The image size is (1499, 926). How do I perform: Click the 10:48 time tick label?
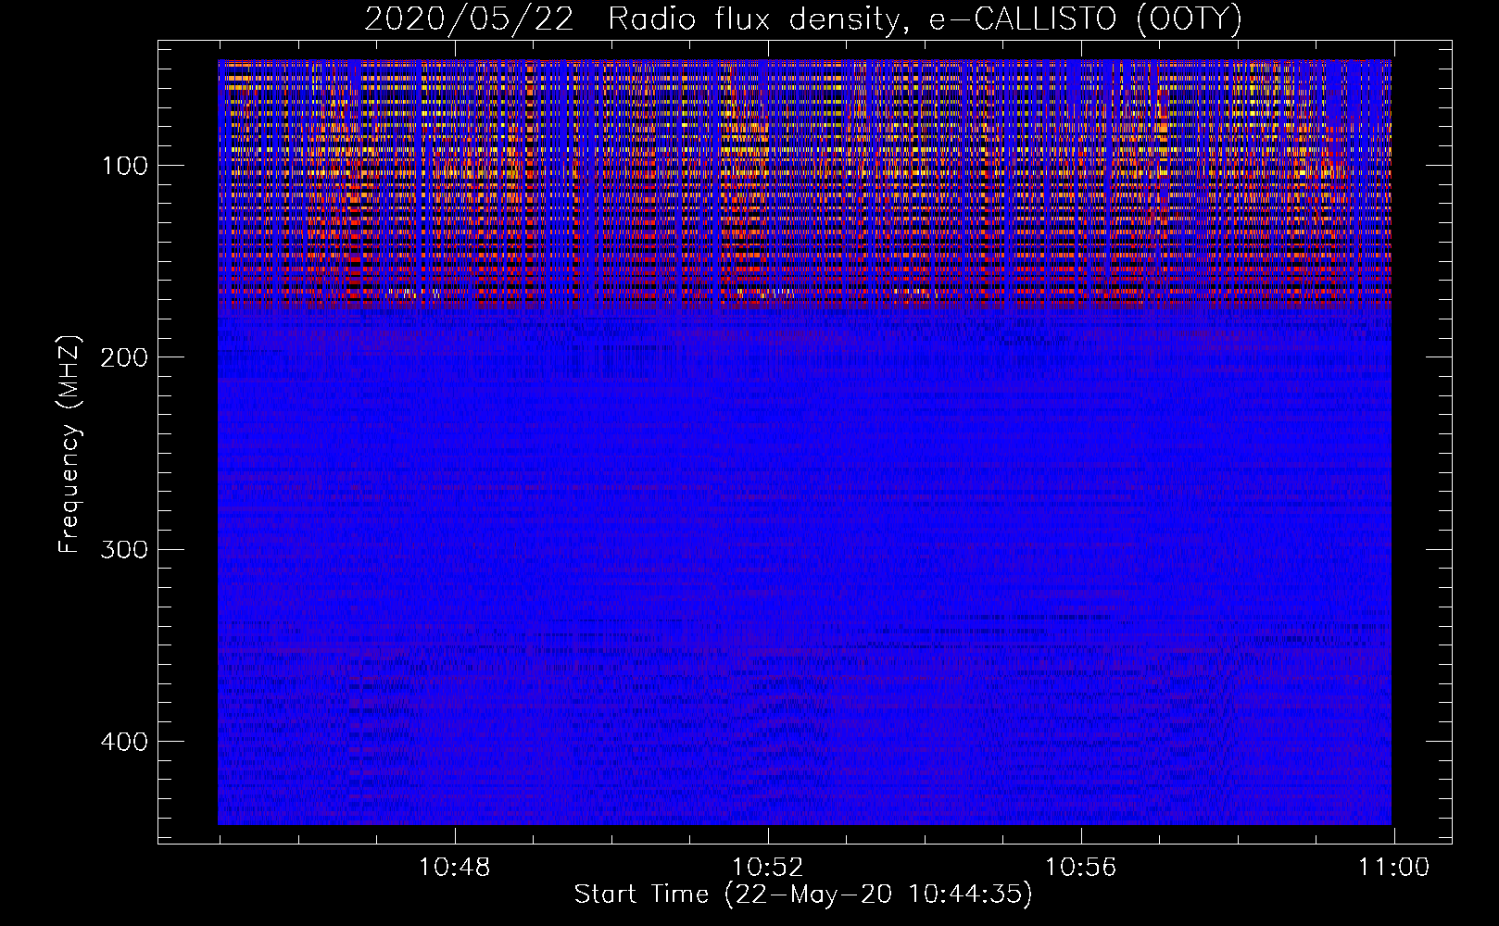[454, 868]
